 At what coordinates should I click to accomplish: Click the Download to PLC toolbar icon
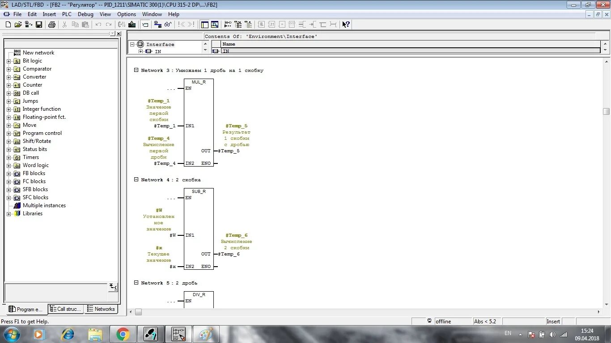click(132, 25)
